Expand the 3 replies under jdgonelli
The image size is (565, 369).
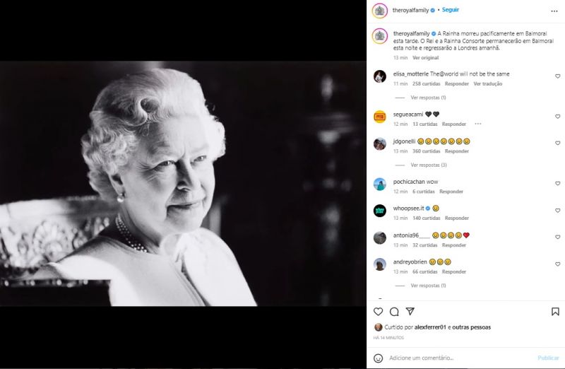click(x=429, y=165)
